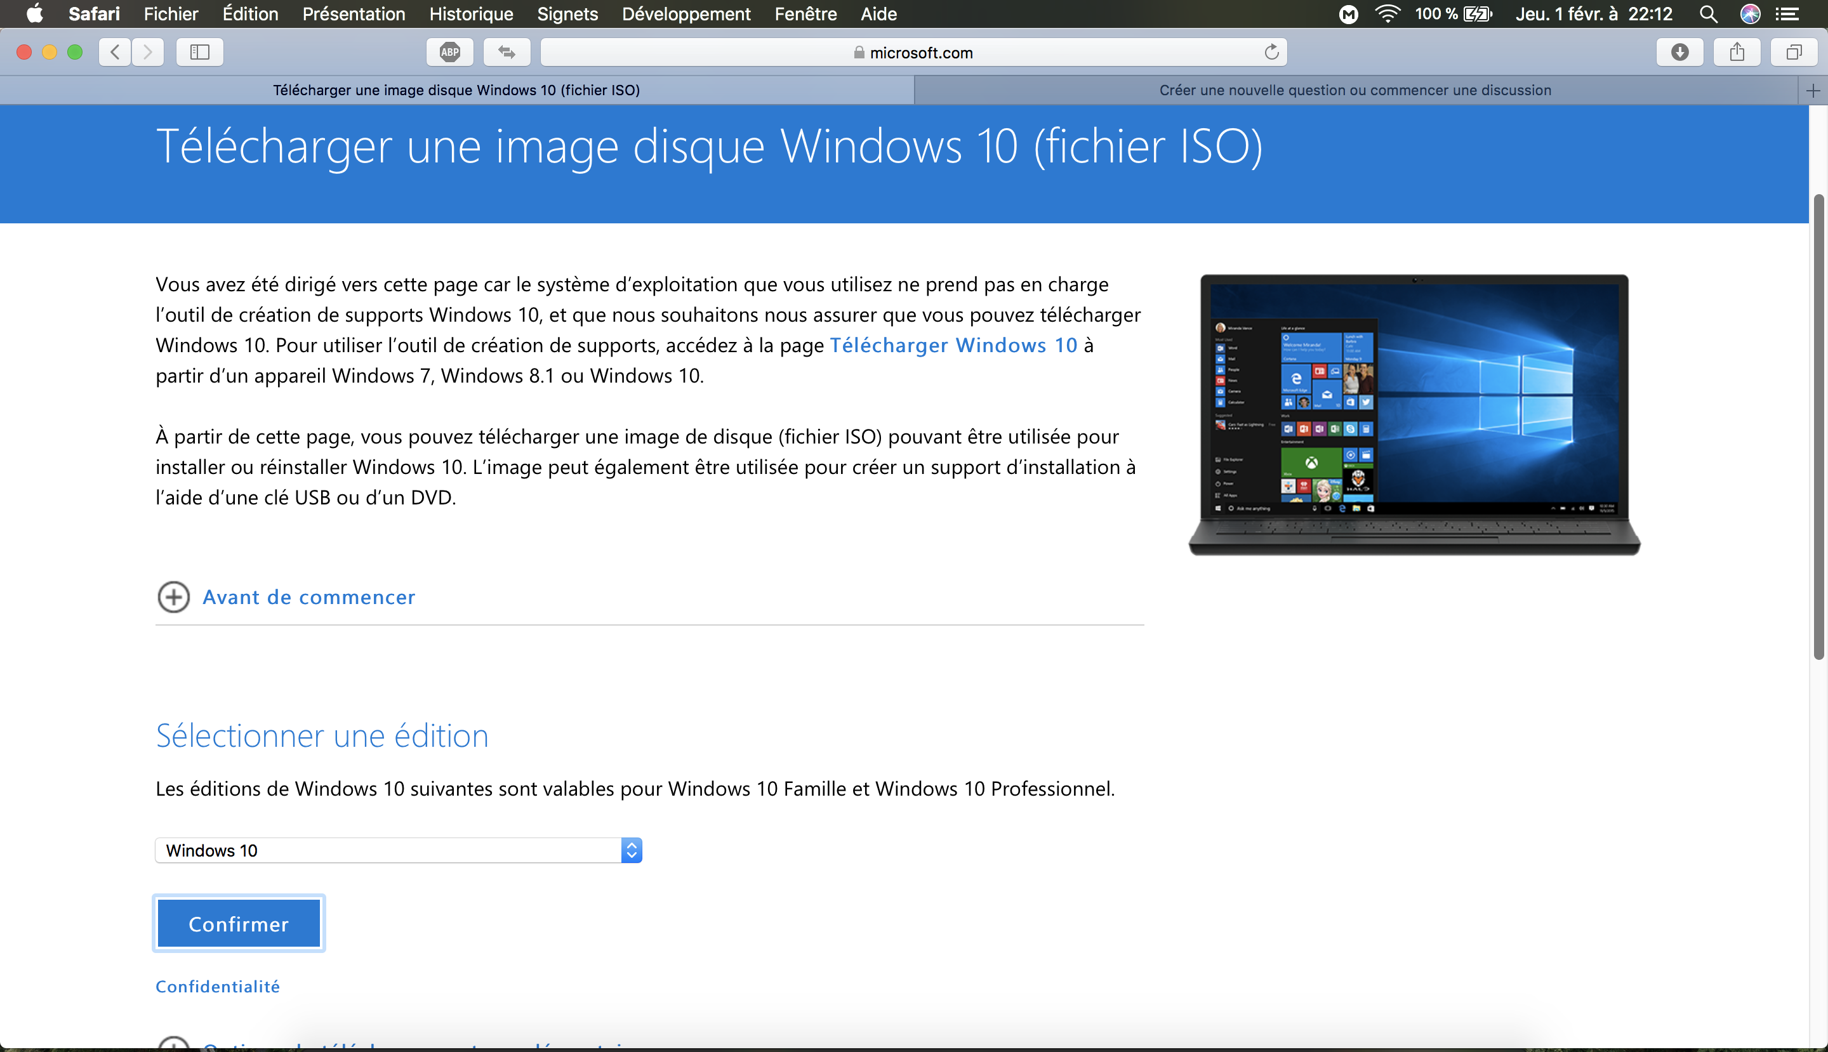Open Spotlight search in the menu bar
The height and width of the screenshot is (1052, 1828).
[1708, 14]
